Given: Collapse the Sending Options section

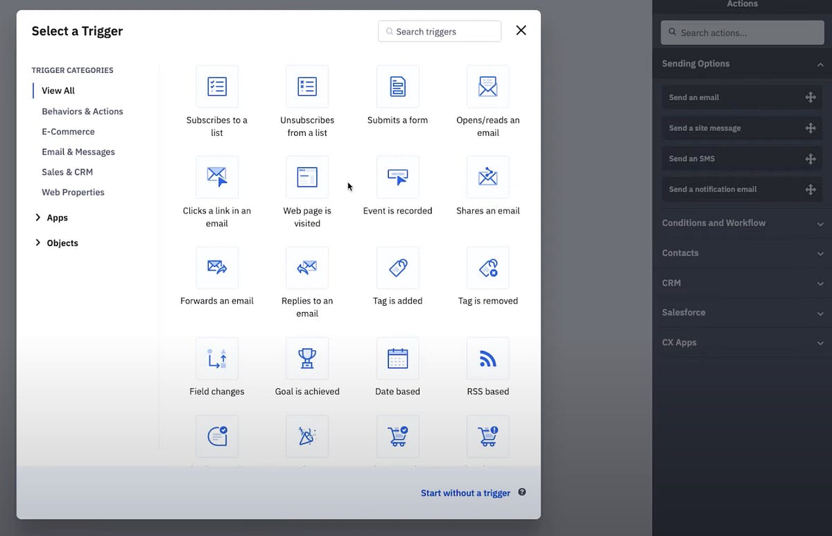Looking at the screenshot, I should coord(820,64).
